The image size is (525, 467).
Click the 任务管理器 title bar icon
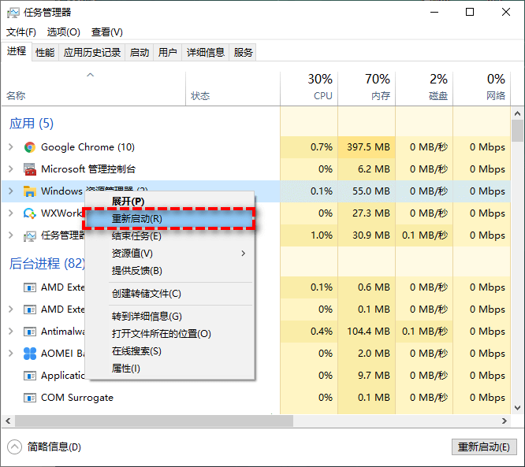pos(13,13)
